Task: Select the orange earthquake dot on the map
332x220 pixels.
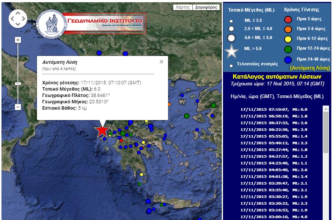Action: coord(169,104)
